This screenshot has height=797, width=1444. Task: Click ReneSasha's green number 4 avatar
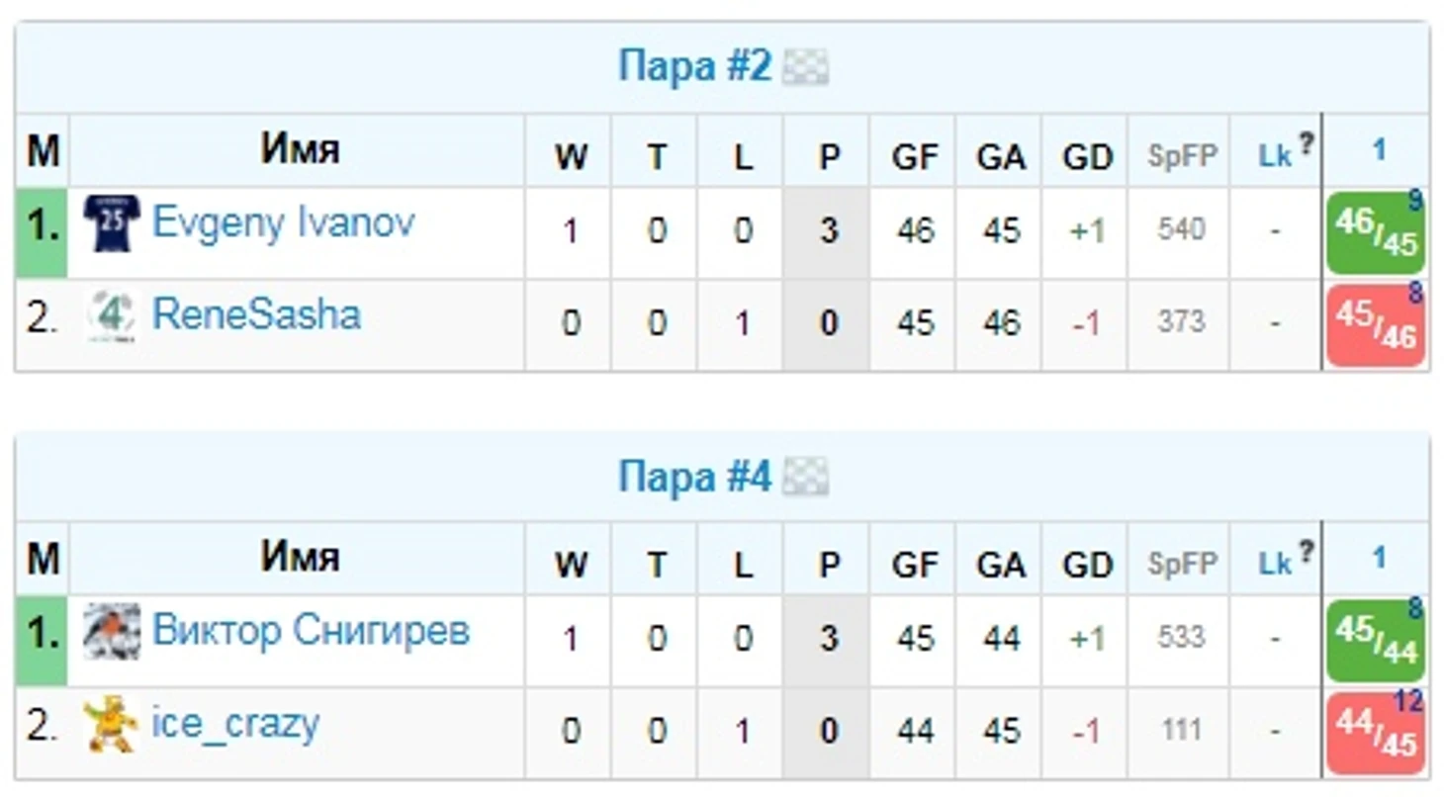[x=112, y=316]
